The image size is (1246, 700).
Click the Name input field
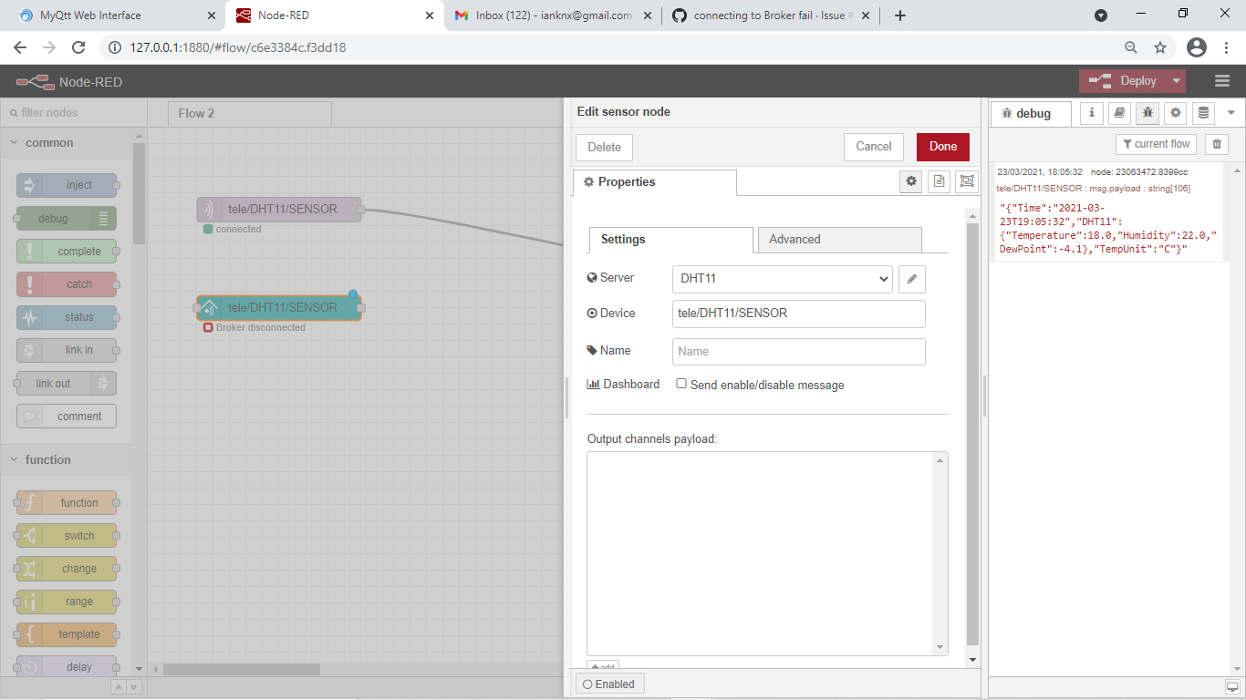pyautogui.click(x=798, y=351)
